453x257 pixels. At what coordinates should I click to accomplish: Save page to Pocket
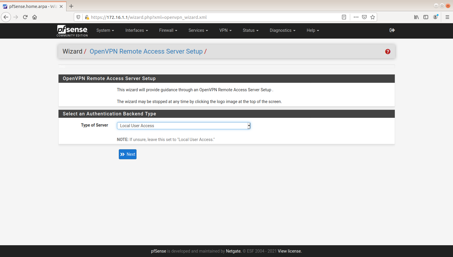click(364, 17)
